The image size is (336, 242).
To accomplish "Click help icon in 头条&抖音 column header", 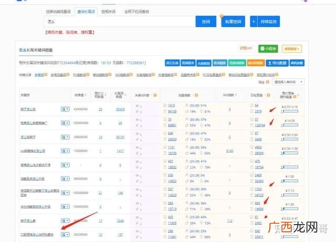I will pyautogui.click(x=155, y=95).
